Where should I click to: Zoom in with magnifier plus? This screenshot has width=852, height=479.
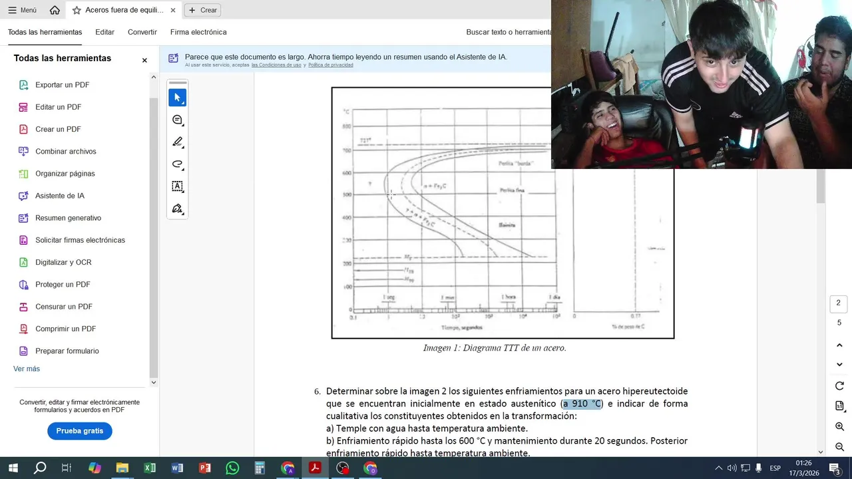pyautogui.click(x=839, y=426)
